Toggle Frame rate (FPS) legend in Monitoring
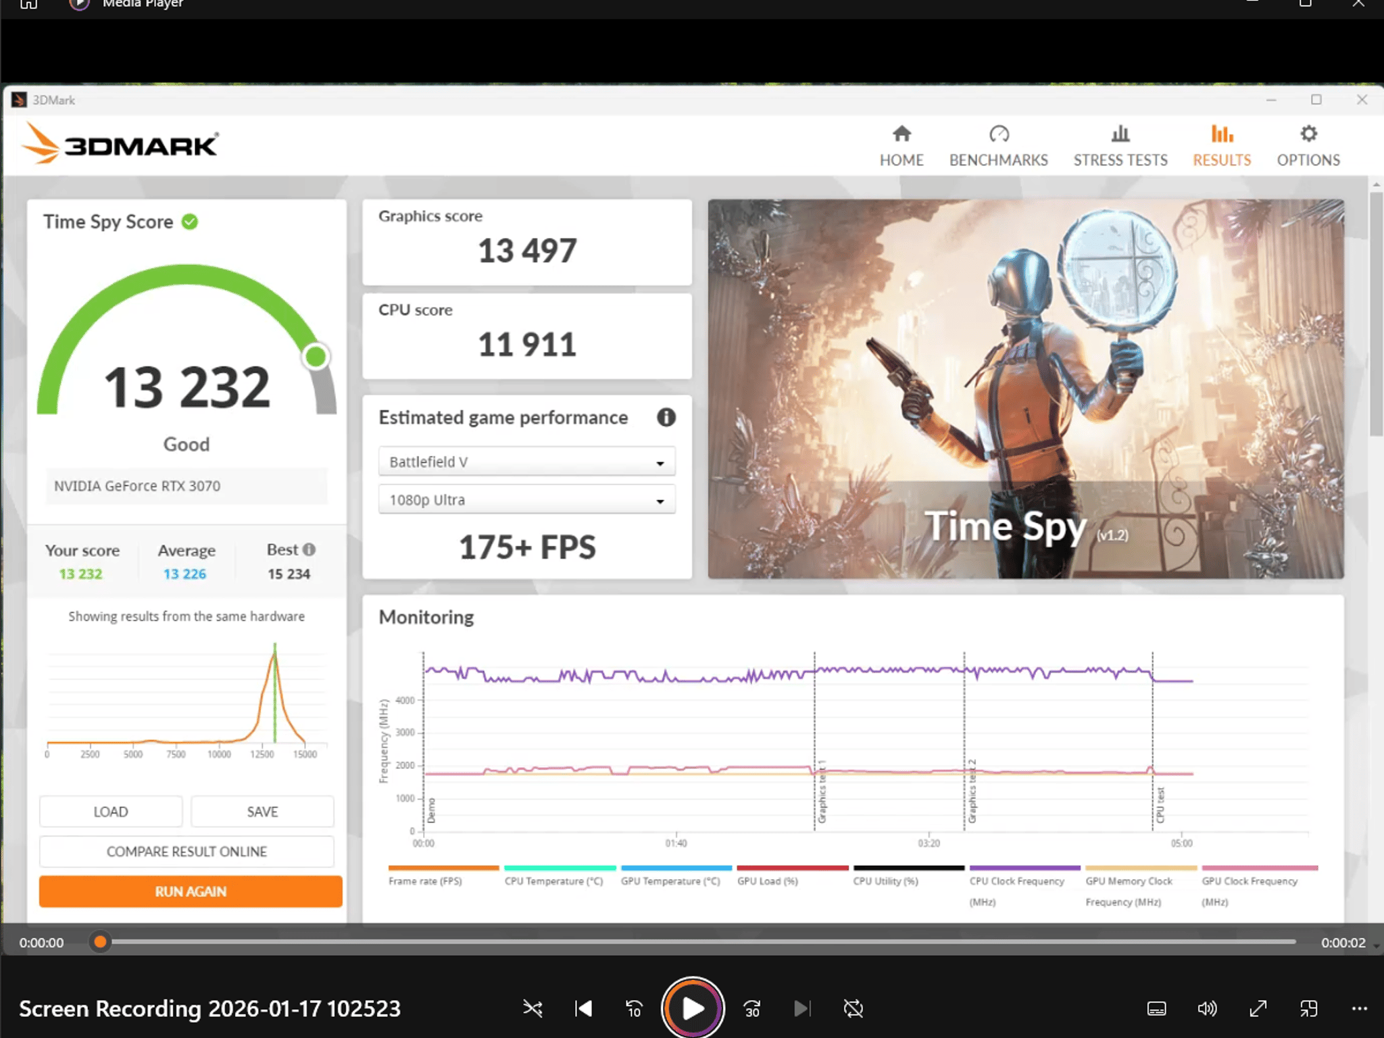Screen dimensions: 1384x1038 [443, 877]
